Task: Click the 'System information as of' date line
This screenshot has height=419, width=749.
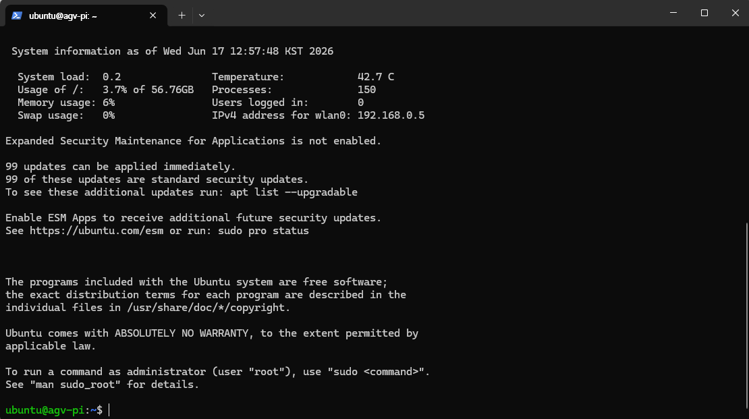Action: [x=173, y=51]
